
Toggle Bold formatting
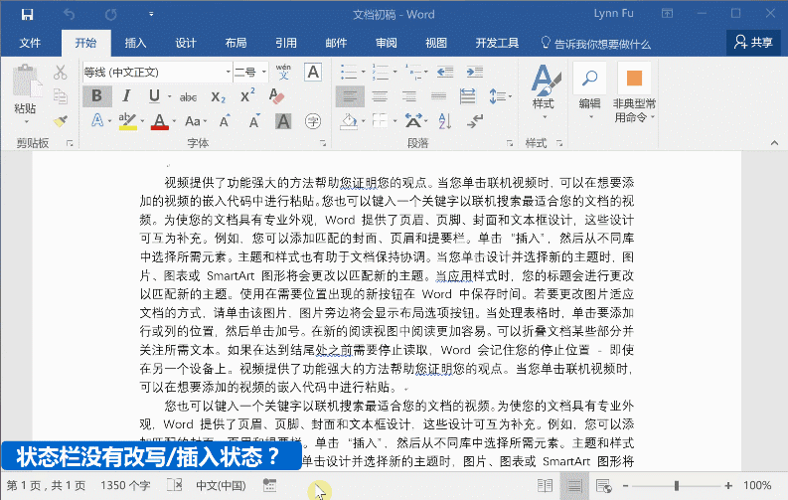[96, 96]
